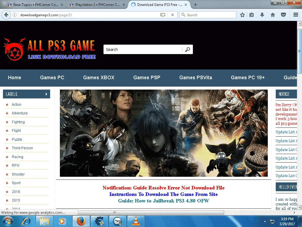Open the taskbar clock showing 3:19 PM
302x227 pixels.
(287, 221)
